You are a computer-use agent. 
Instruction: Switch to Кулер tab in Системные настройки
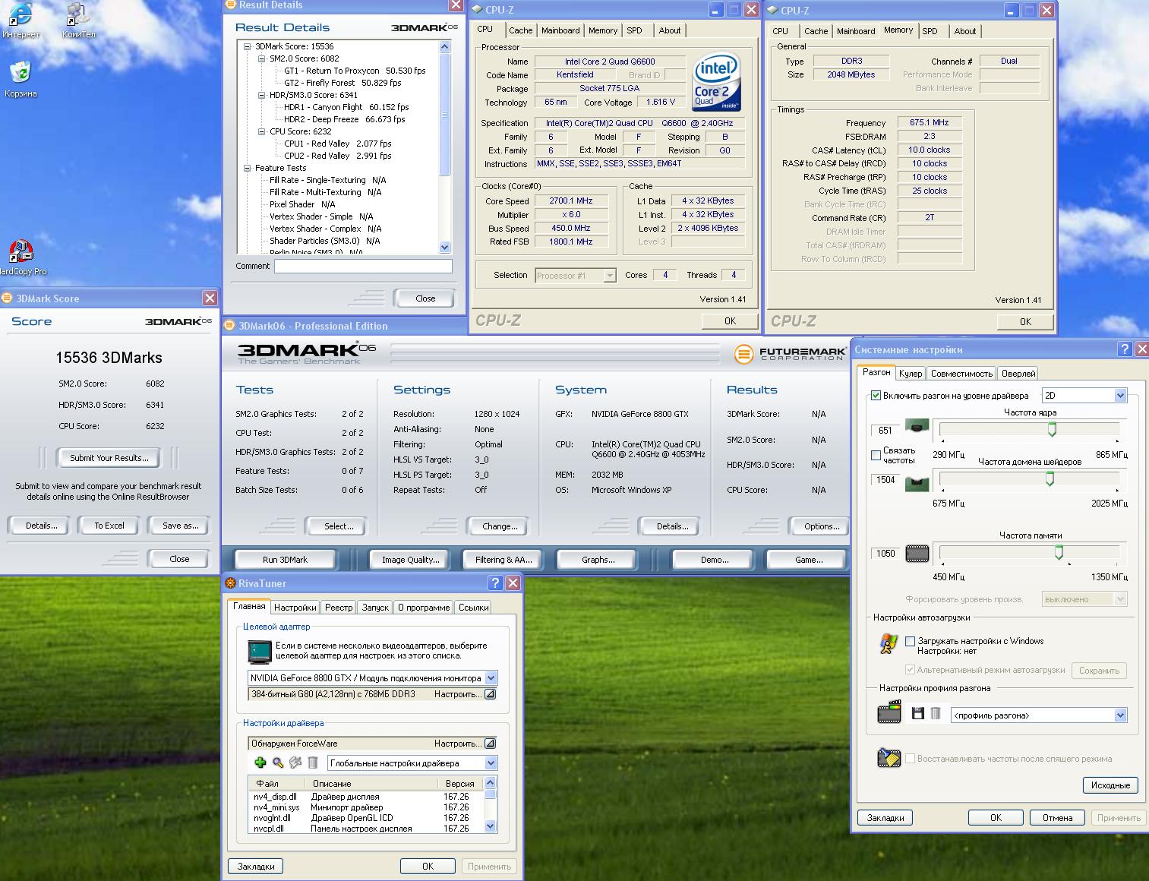tap(910, 373)
